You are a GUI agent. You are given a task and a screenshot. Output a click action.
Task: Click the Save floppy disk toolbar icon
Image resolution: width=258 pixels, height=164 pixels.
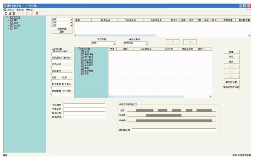pos(14,13)
